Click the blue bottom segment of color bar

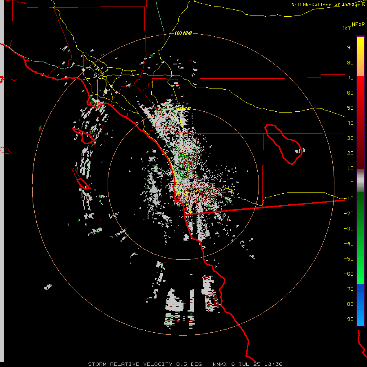tap(360, 305)
